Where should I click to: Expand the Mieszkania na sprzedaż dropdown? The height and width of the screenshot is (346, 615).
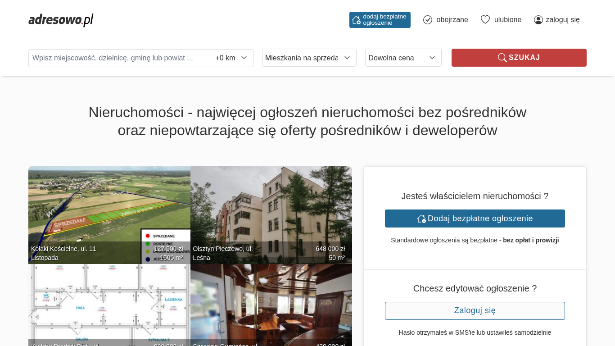click(309, 58)
